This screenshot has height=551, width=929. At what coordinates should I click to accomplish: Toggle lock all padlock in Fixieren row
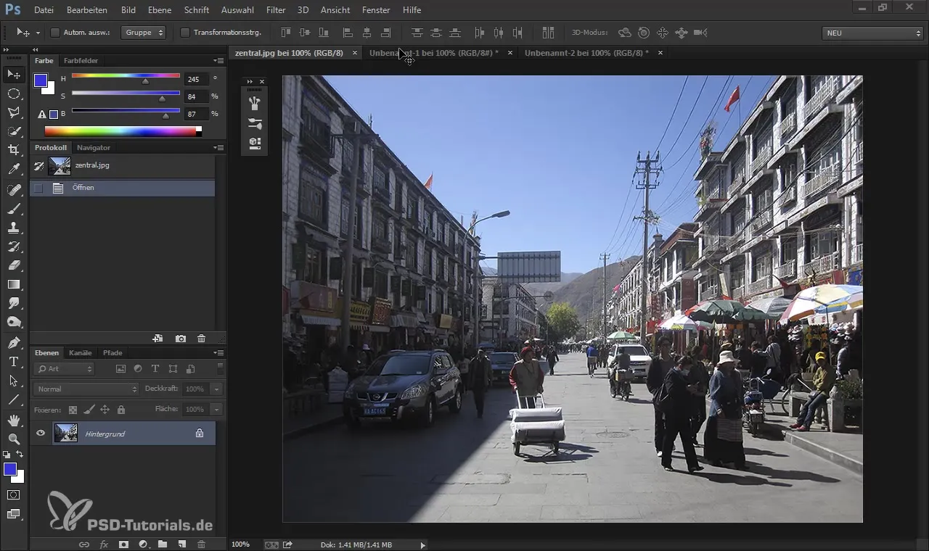[x=120, y=410]
